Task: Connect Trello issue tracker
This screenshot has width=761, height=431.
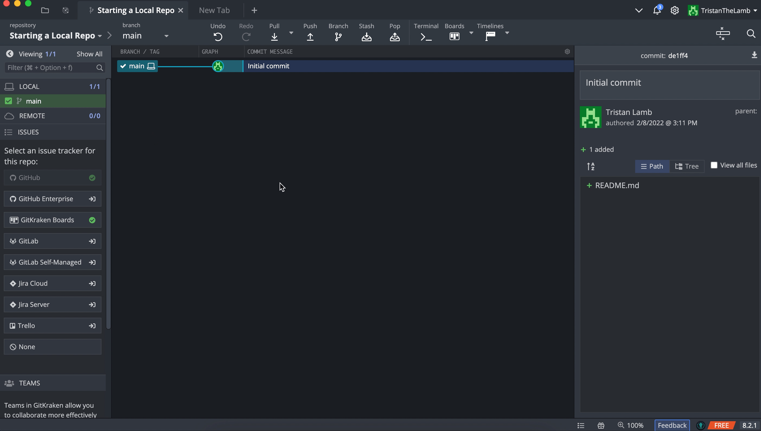Action: tap(52, 326)
